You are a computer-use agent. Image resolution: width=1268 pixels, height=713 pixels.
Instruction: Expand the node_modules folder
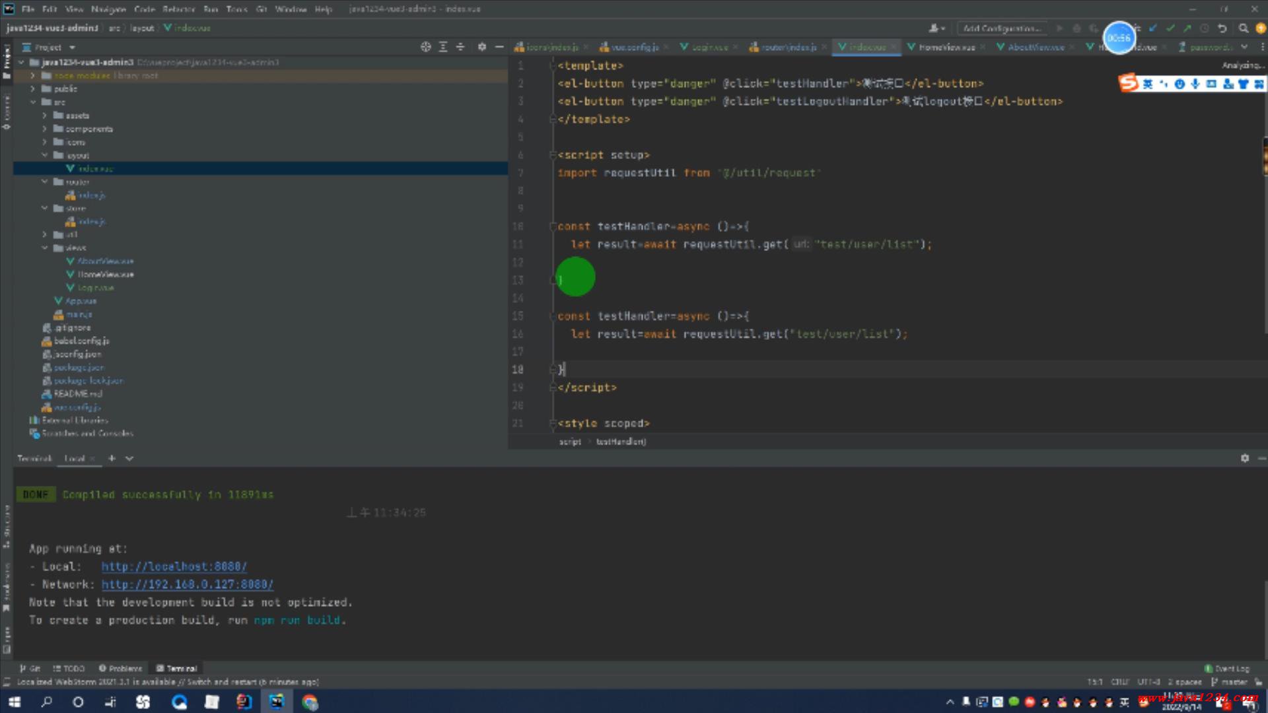click(32, 75)
